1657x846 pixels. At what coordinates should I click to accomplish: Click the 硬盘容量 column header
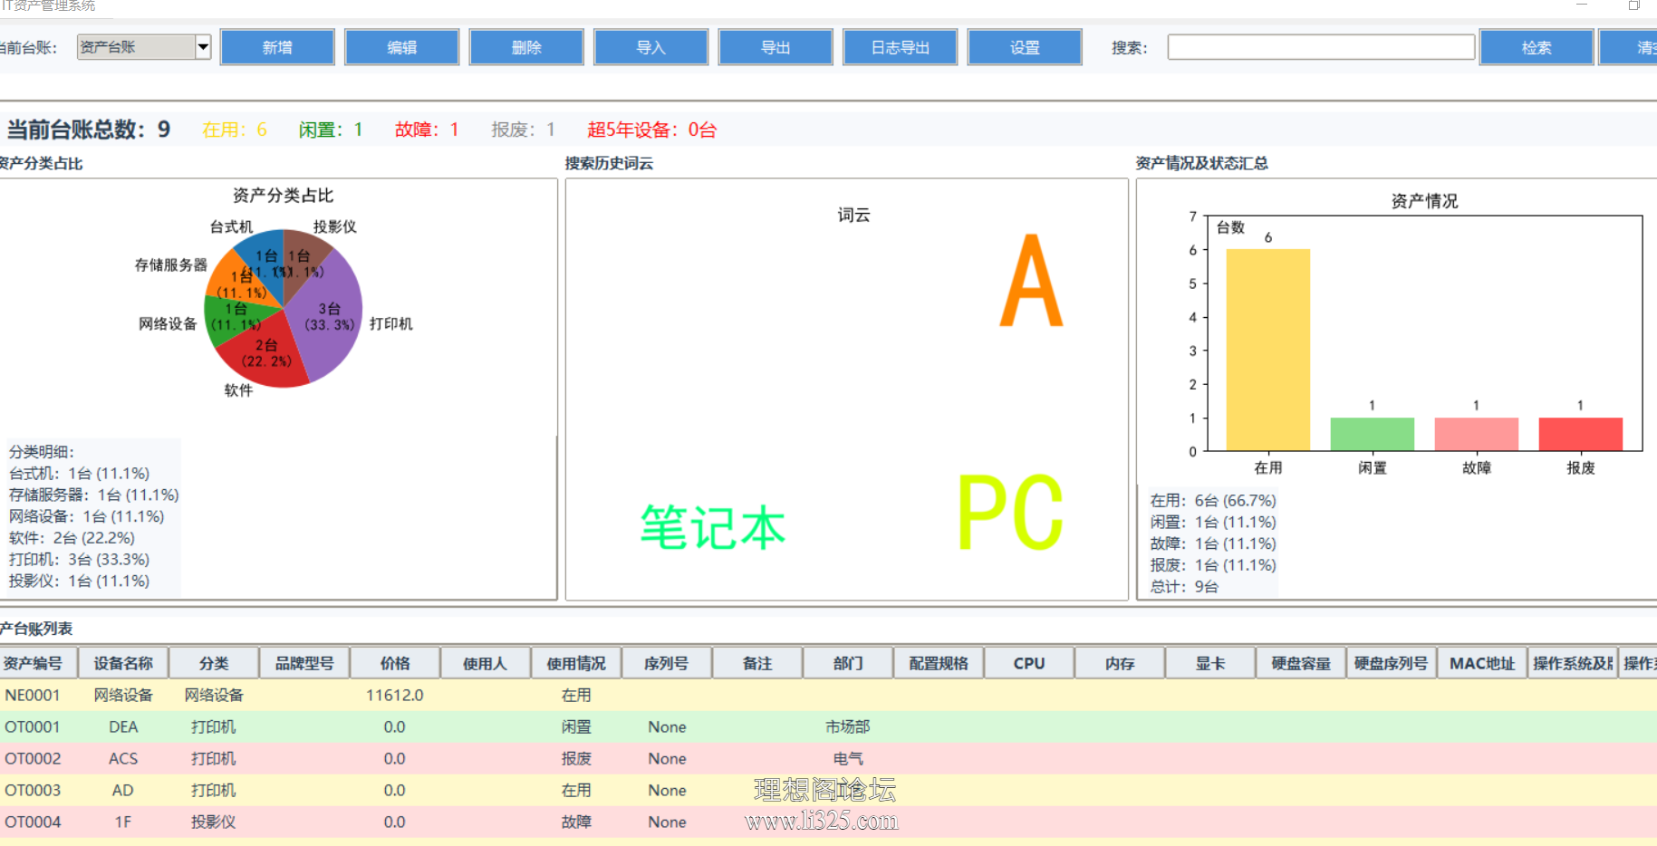1301,663
